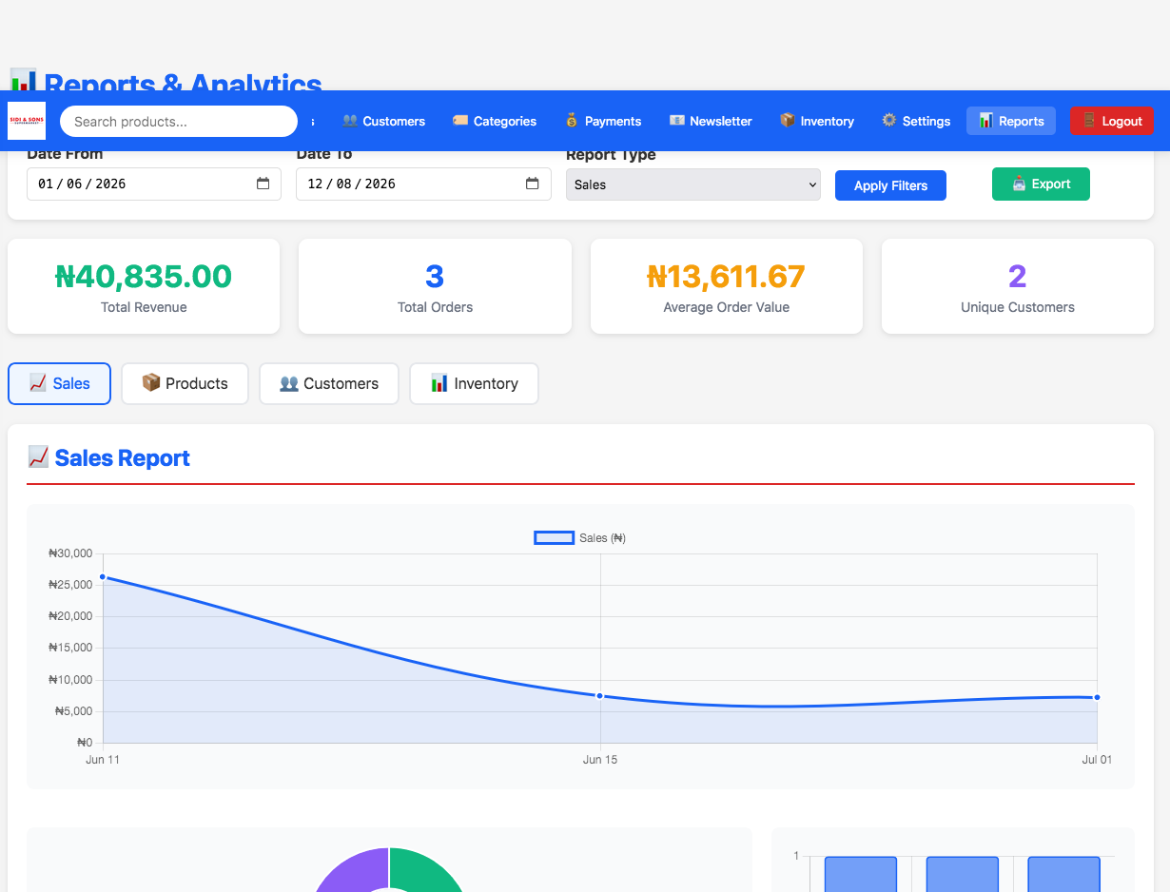Image resolution: width=1170 pixels, height=892 pixels.
Task: Select the Inventory report tab
Action: pos(474,383)
